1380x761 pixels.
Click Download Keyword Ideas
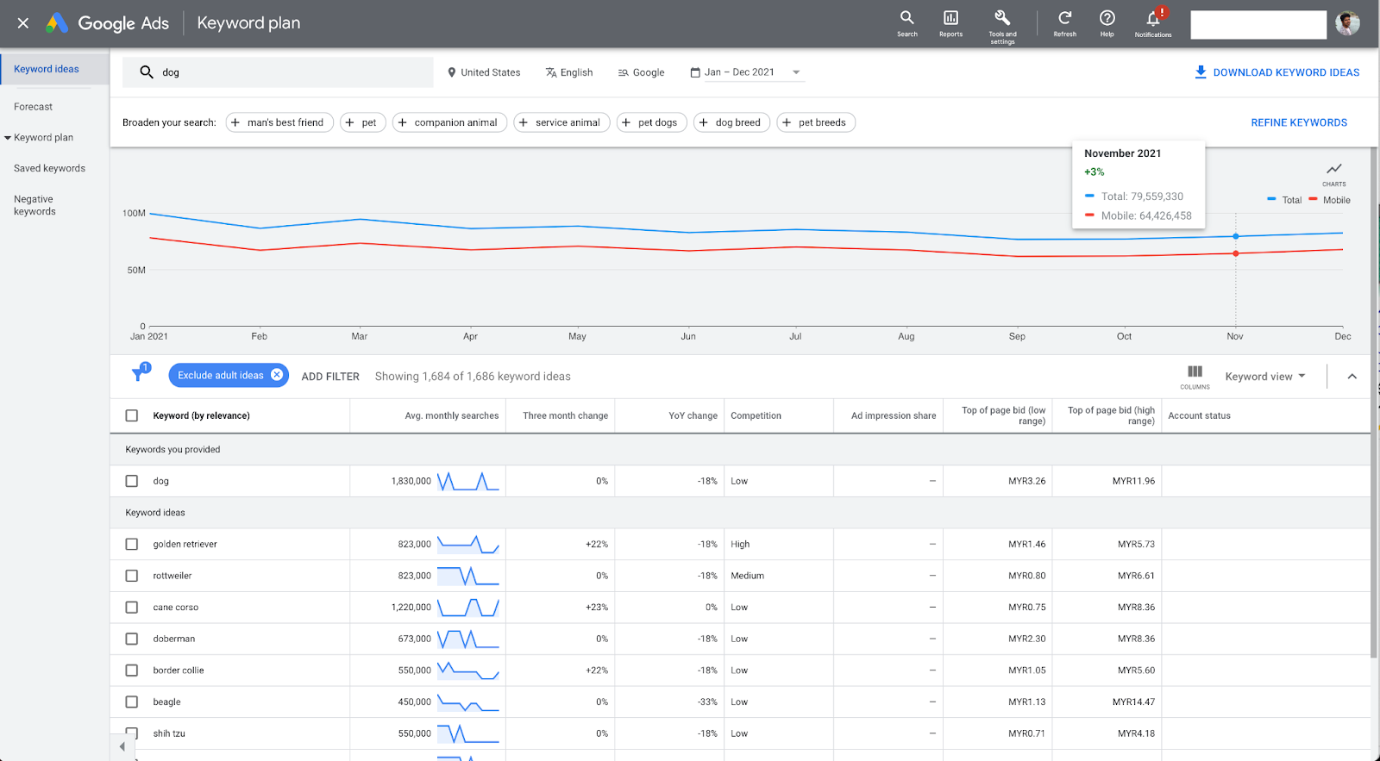point(1276,72)
